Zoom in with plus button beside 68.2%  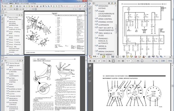pyautogui.click(x=123, y=61)
